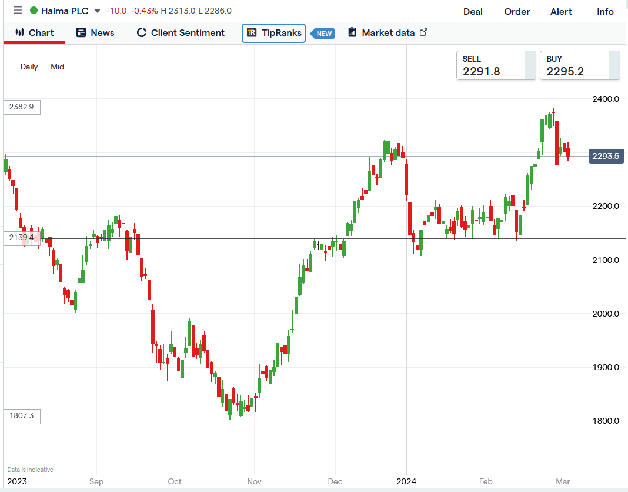Select the 2139.4 horizontal line label
628x492 pixels.
[22, 238]
